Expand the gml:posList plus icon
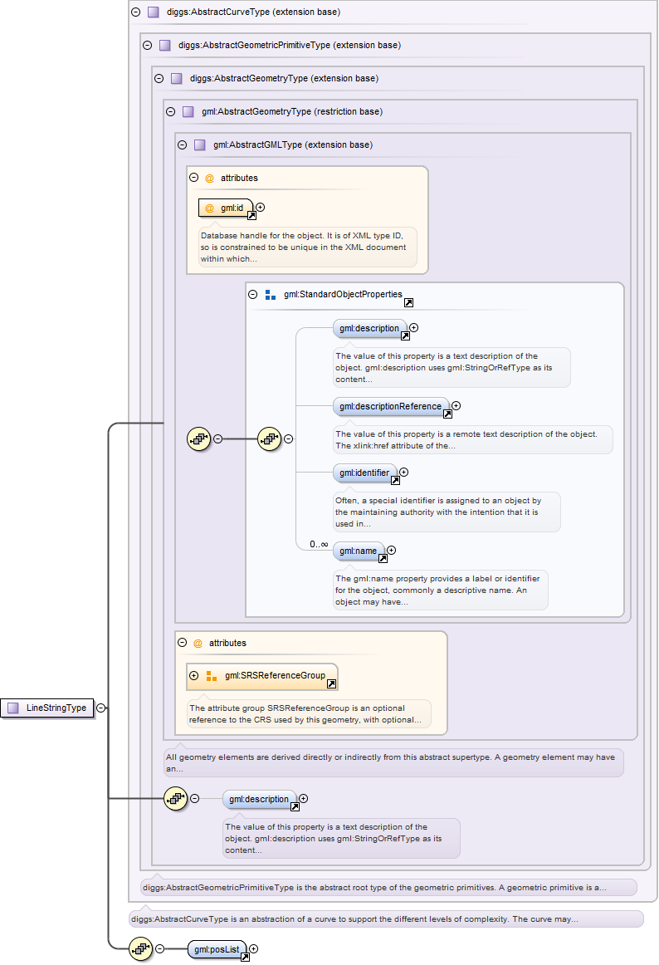659x965 pixels. (x=254, y=948)
